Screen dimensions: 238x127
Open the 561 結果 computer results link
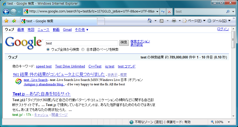click(x=59, y=74)
